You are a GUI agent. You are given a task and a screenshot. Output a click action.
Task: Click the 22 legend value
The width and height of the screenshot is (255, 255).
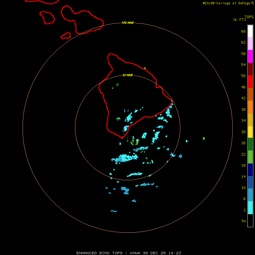243,154
